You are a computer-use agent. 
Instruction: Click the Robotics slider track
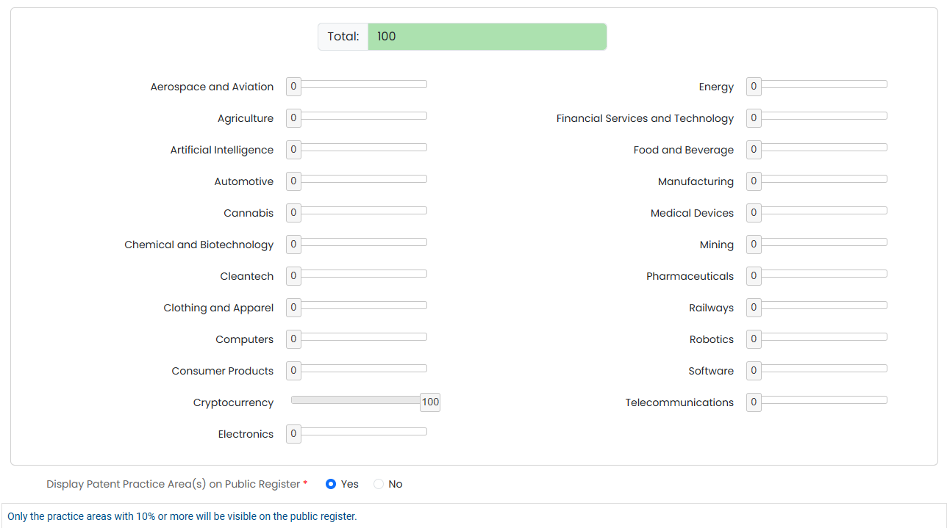point(823,337)
